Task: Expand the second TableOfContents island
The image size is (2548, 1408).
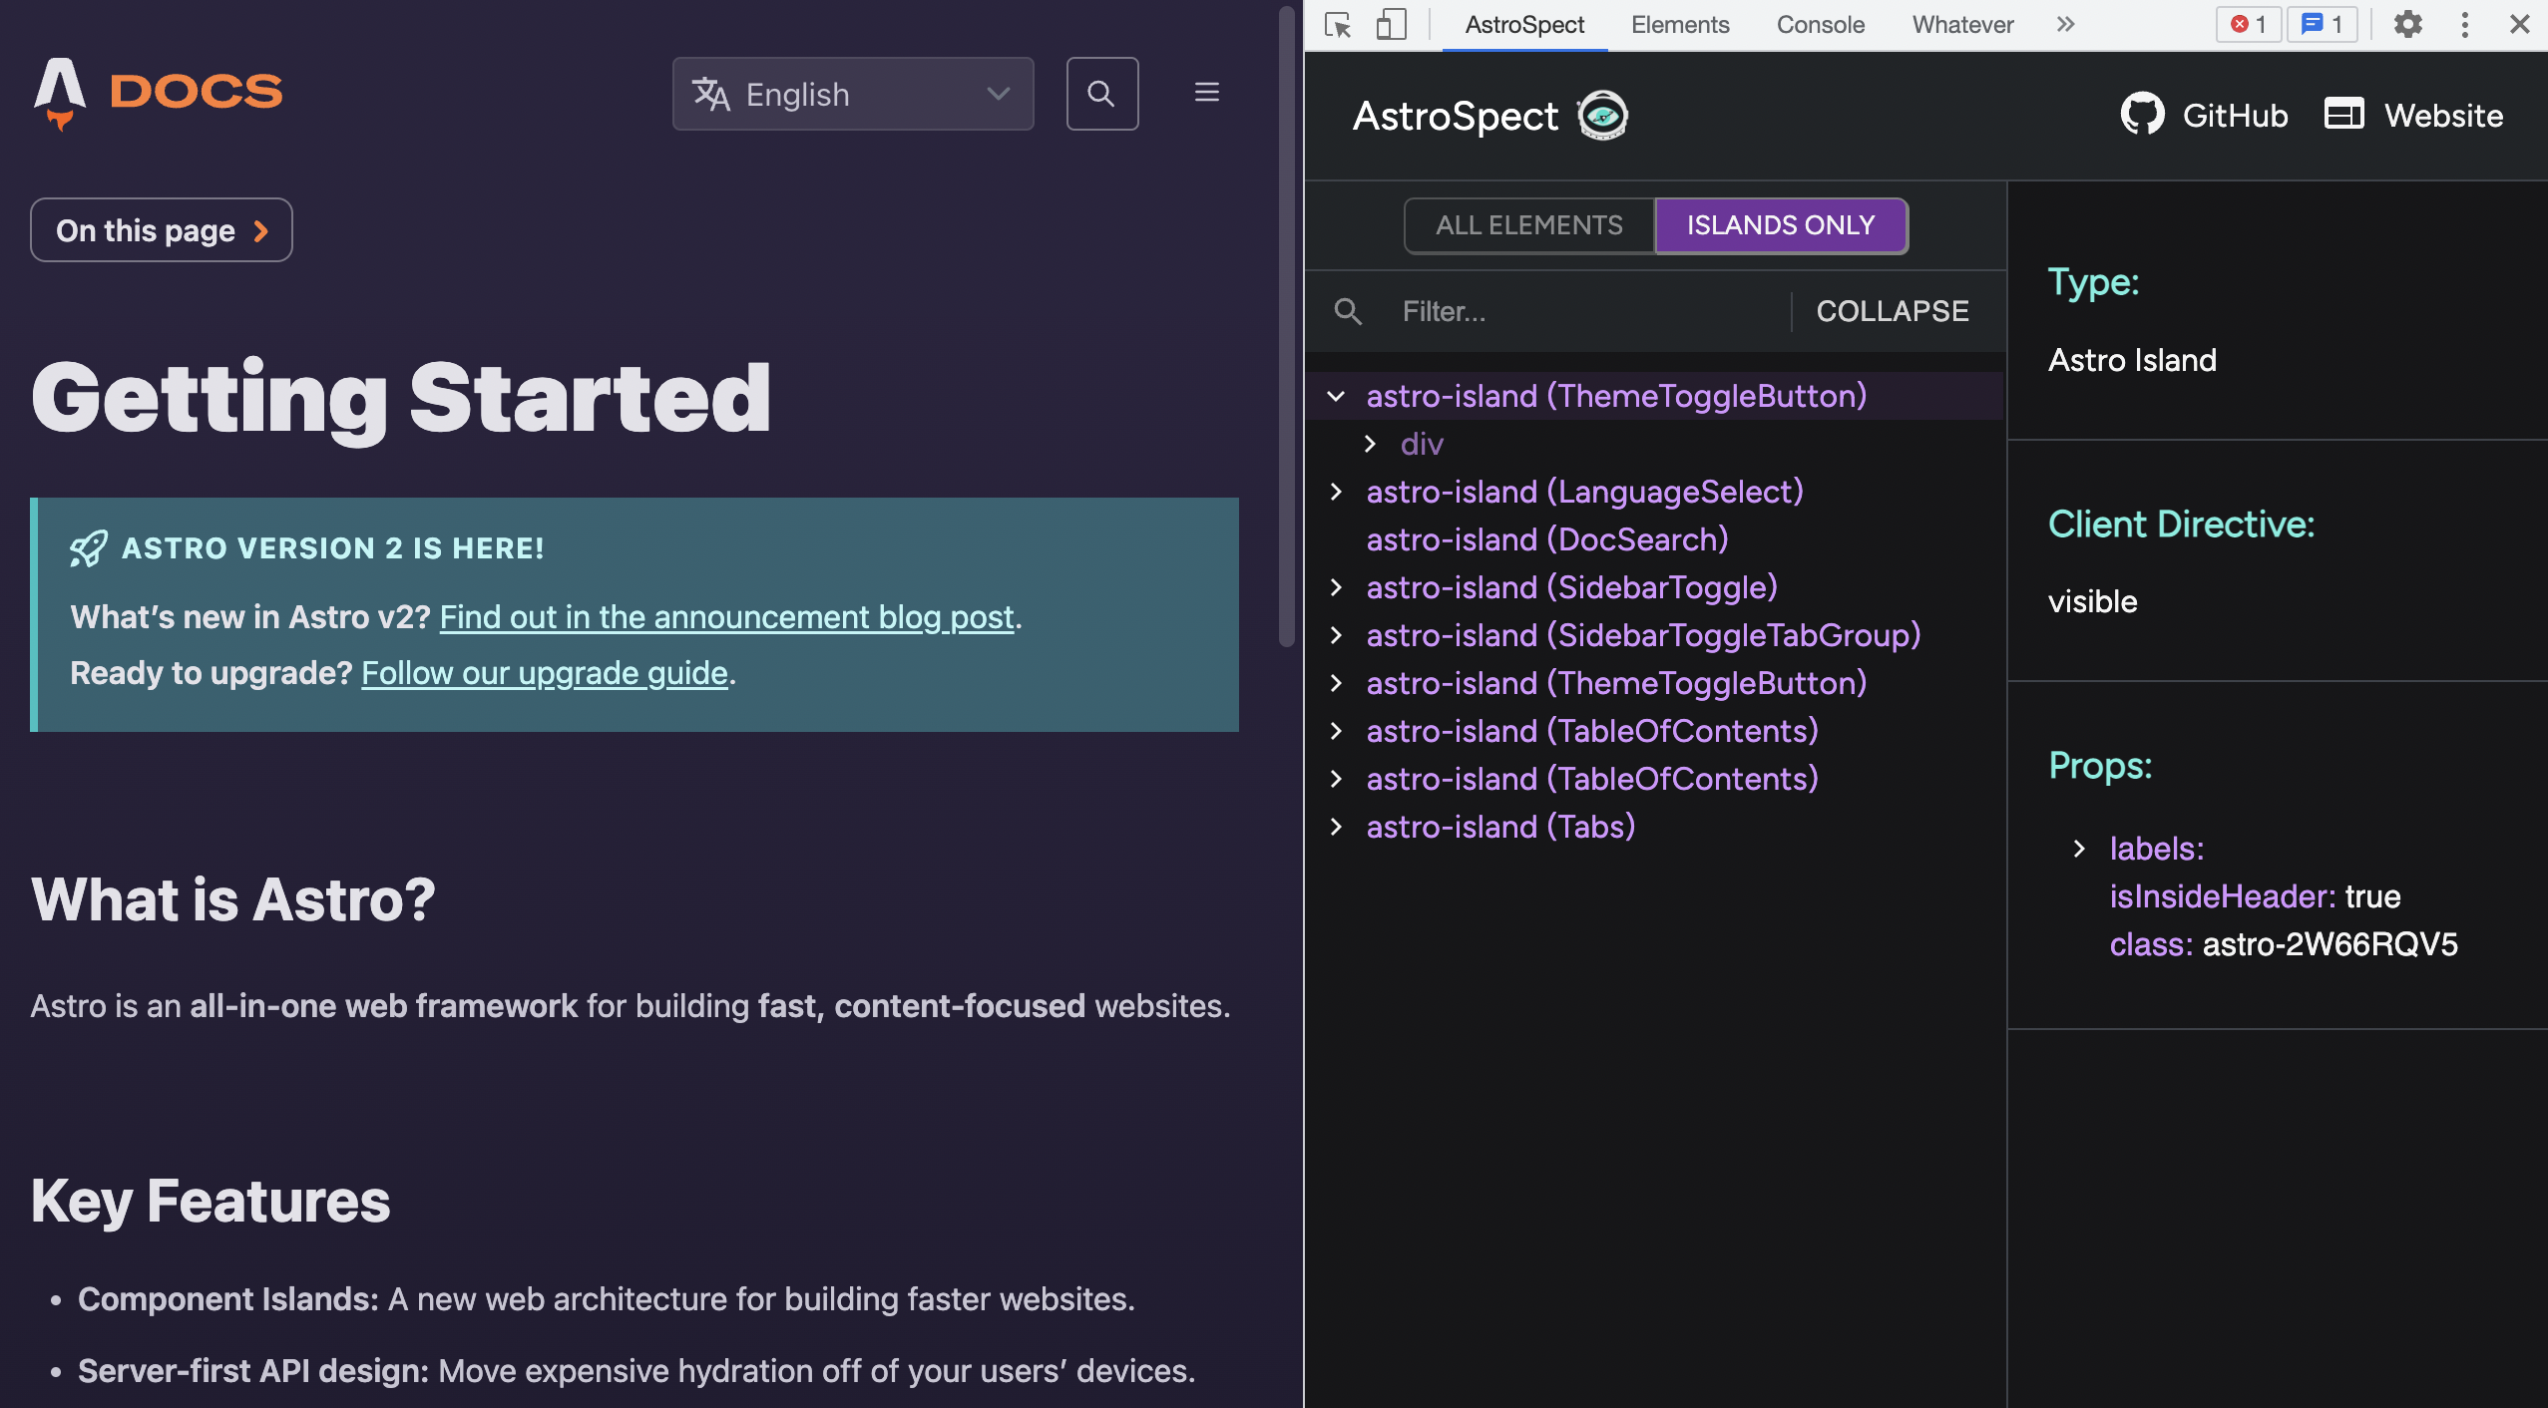Action: point(1336,779)
